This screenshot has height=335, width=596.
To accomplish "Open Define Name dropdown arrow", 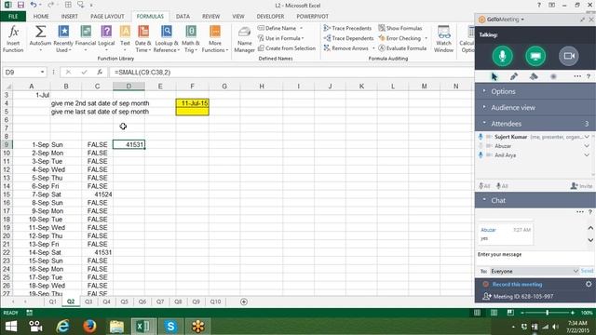I will point(302,28).
